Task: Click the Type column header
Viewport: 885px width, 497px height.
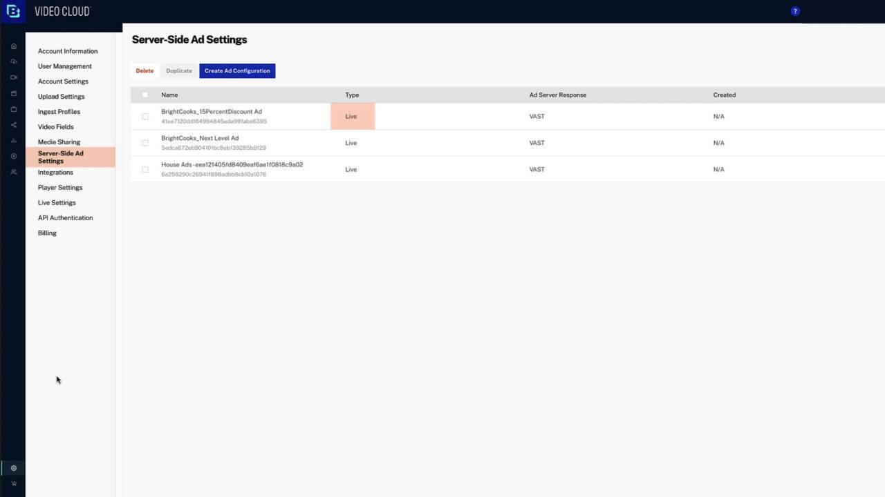Action: pos(352,95)
